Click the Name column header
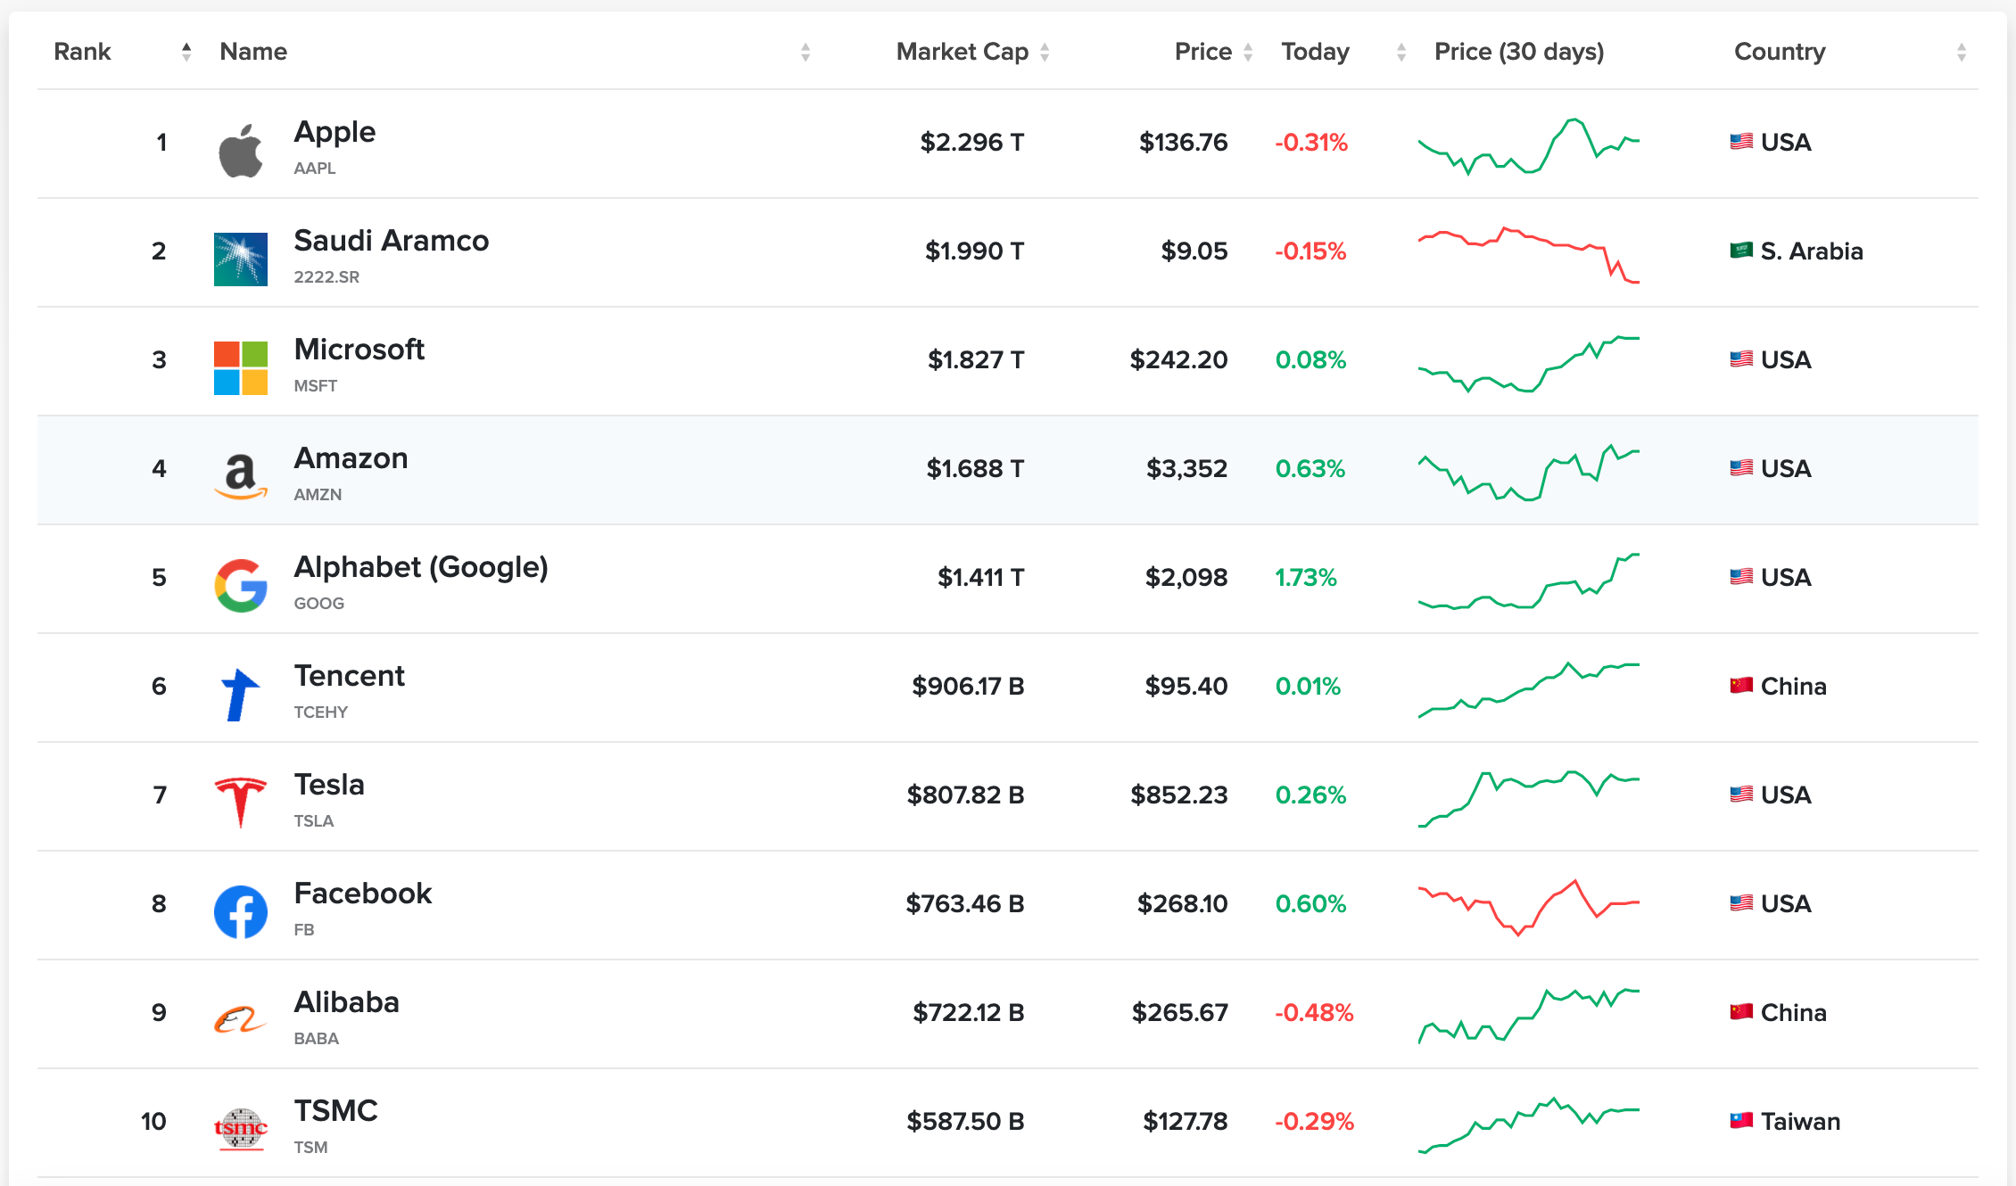The width and height of the screenshot is (2016, 1186). click(x=253, y=52)
